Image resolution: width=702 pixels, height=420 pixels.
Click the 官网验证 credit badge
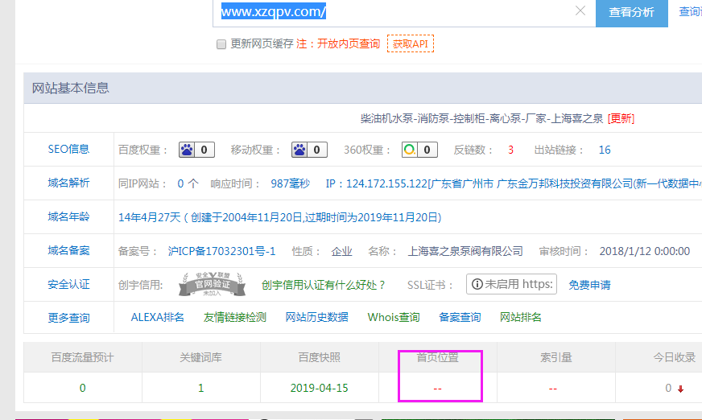[213, 285]
